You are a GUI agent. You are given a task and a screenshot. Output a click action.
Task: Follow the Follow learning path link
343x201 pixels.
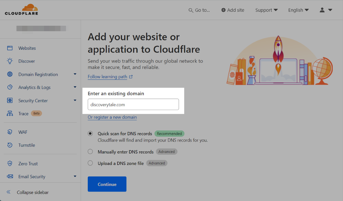107,77
